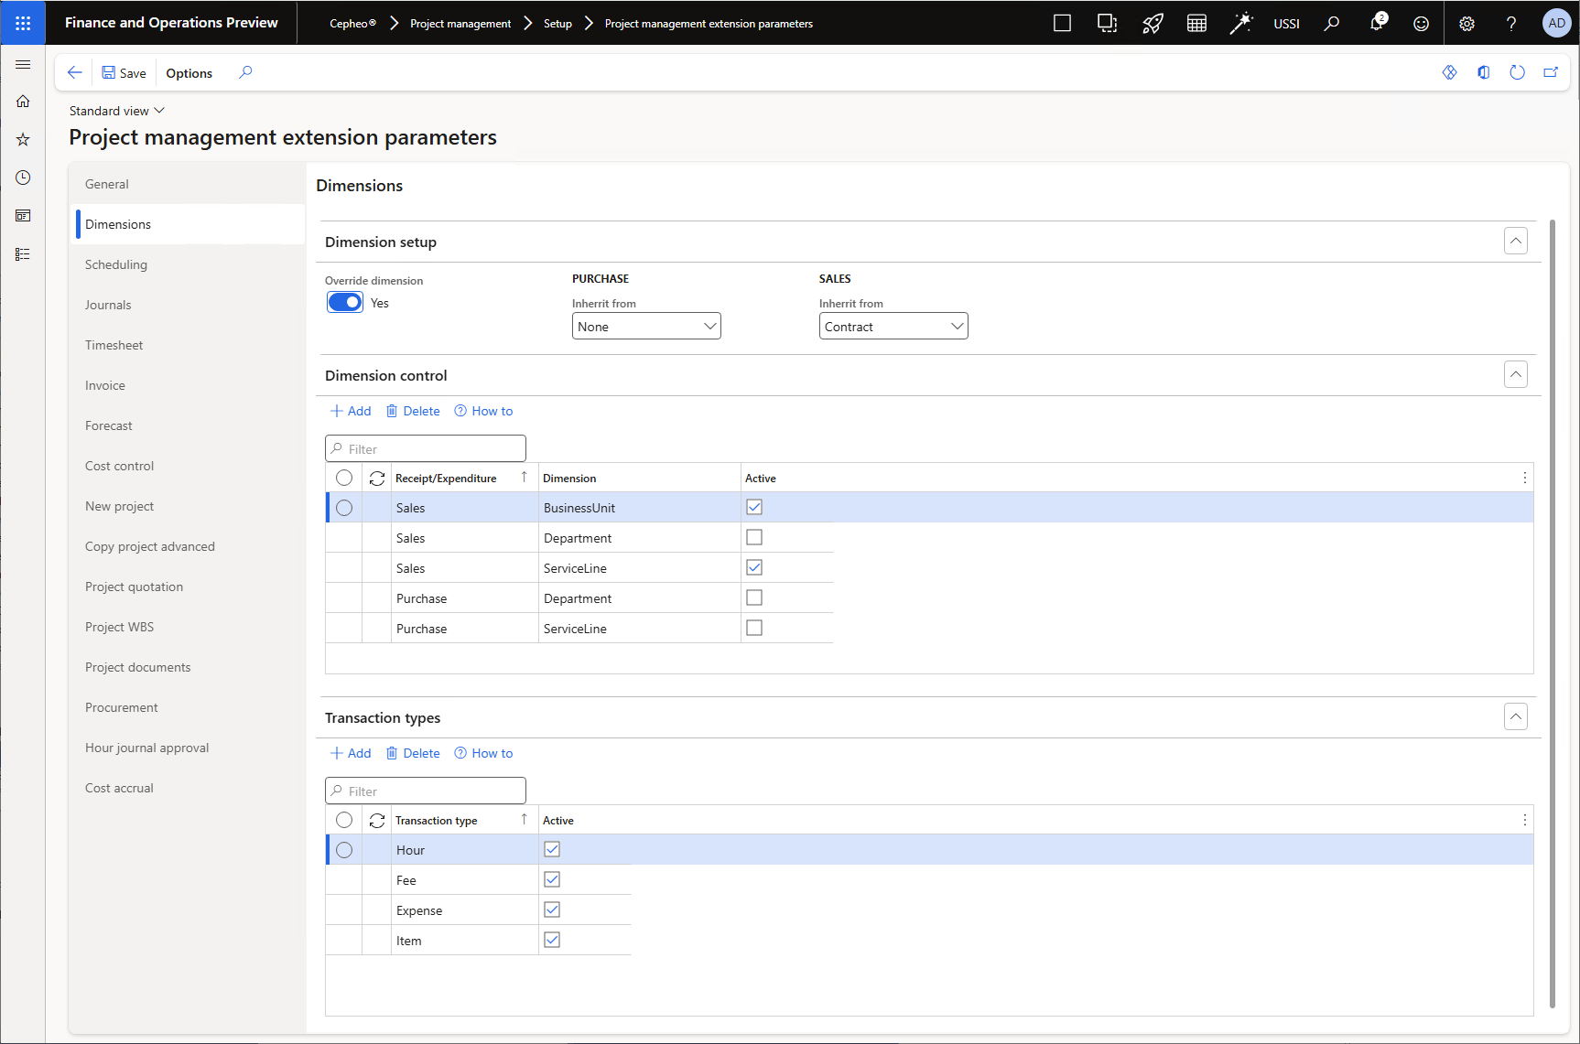
Task: Click the Dimension control Filter field
Action: coord(426,449)
